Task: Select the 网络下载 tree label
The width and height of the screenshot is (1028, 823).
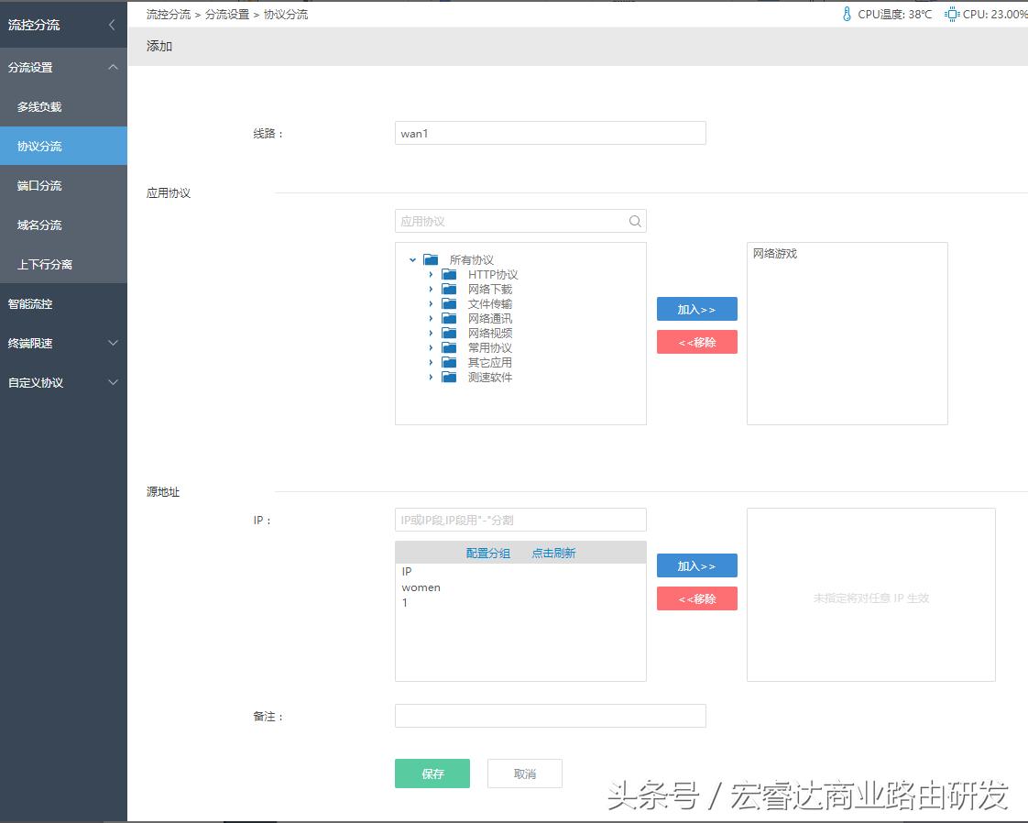Action: coord(490,290)
